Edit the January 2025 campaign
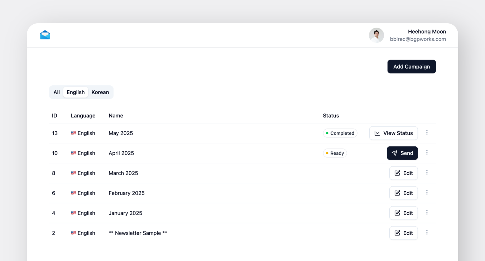 click(403, 213)
